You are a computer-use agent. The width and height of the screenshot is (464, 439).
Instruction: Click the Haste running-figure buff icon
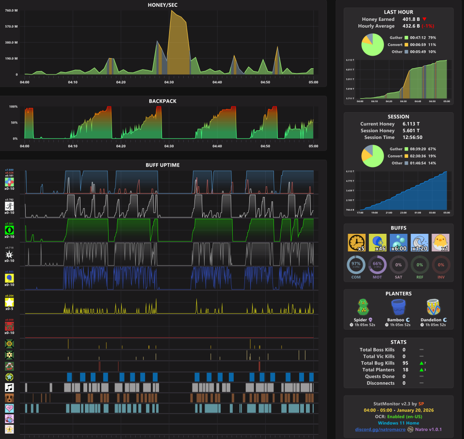9,206
